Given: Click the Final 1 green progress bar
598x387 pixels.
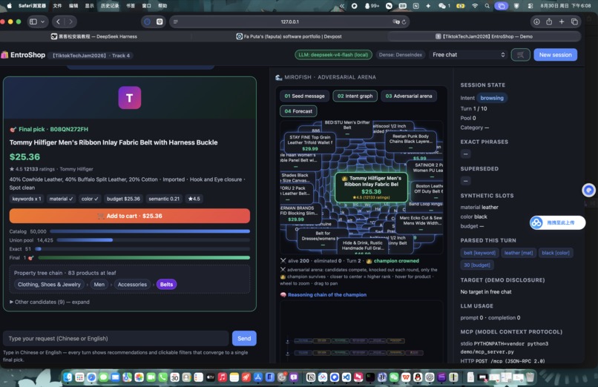Looking at the screenshot, I should 144,258.
